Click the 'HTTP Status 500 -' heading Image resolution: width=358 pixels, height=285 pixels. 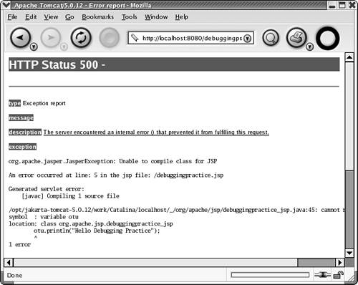[x=57, y=64]
